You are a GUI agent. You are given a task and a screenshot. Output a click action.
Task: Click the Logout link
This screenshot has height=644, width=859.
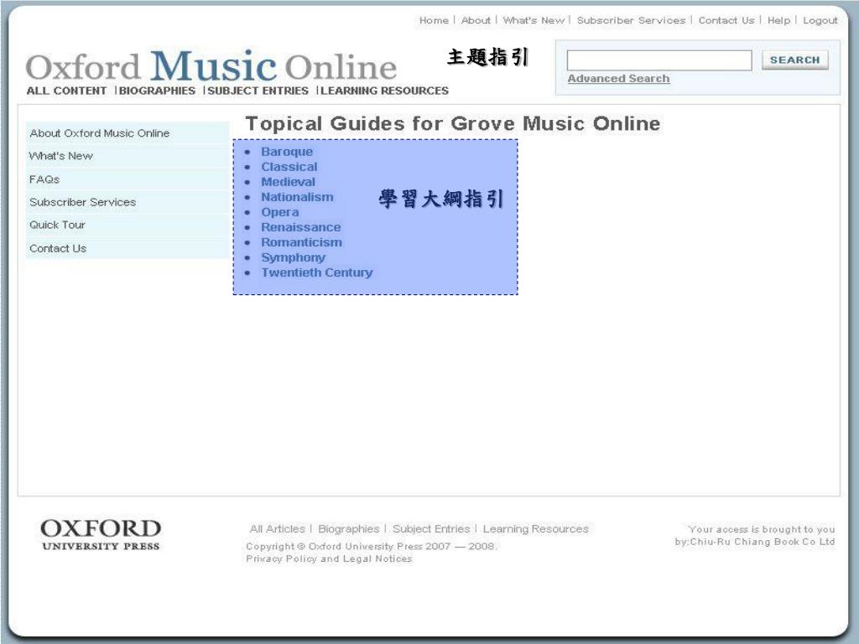[x=820, y=20]
